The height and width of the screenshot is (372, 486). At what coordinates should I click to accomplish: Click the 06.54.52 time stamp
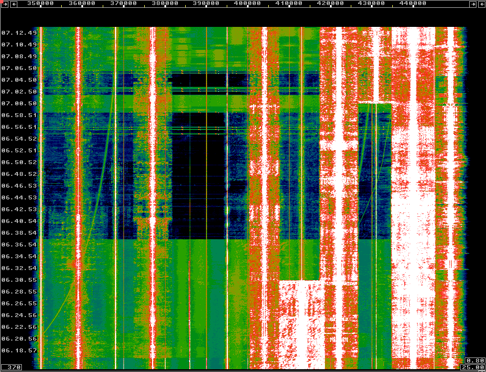coord(19,138)
